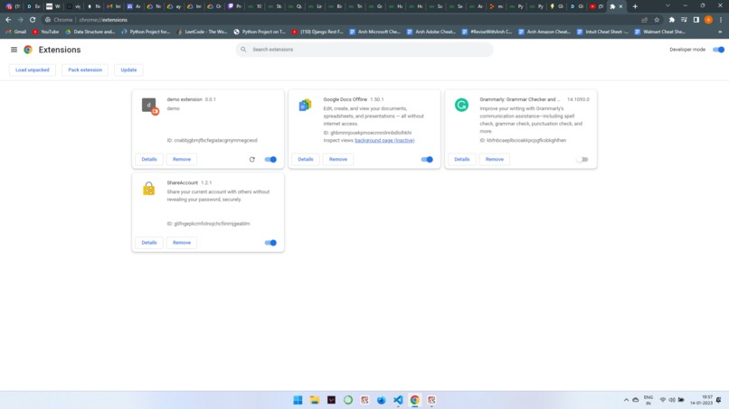The image size is (729, 409).
Task: Click the Google Docs Offline icon
Action: point(305,106)
